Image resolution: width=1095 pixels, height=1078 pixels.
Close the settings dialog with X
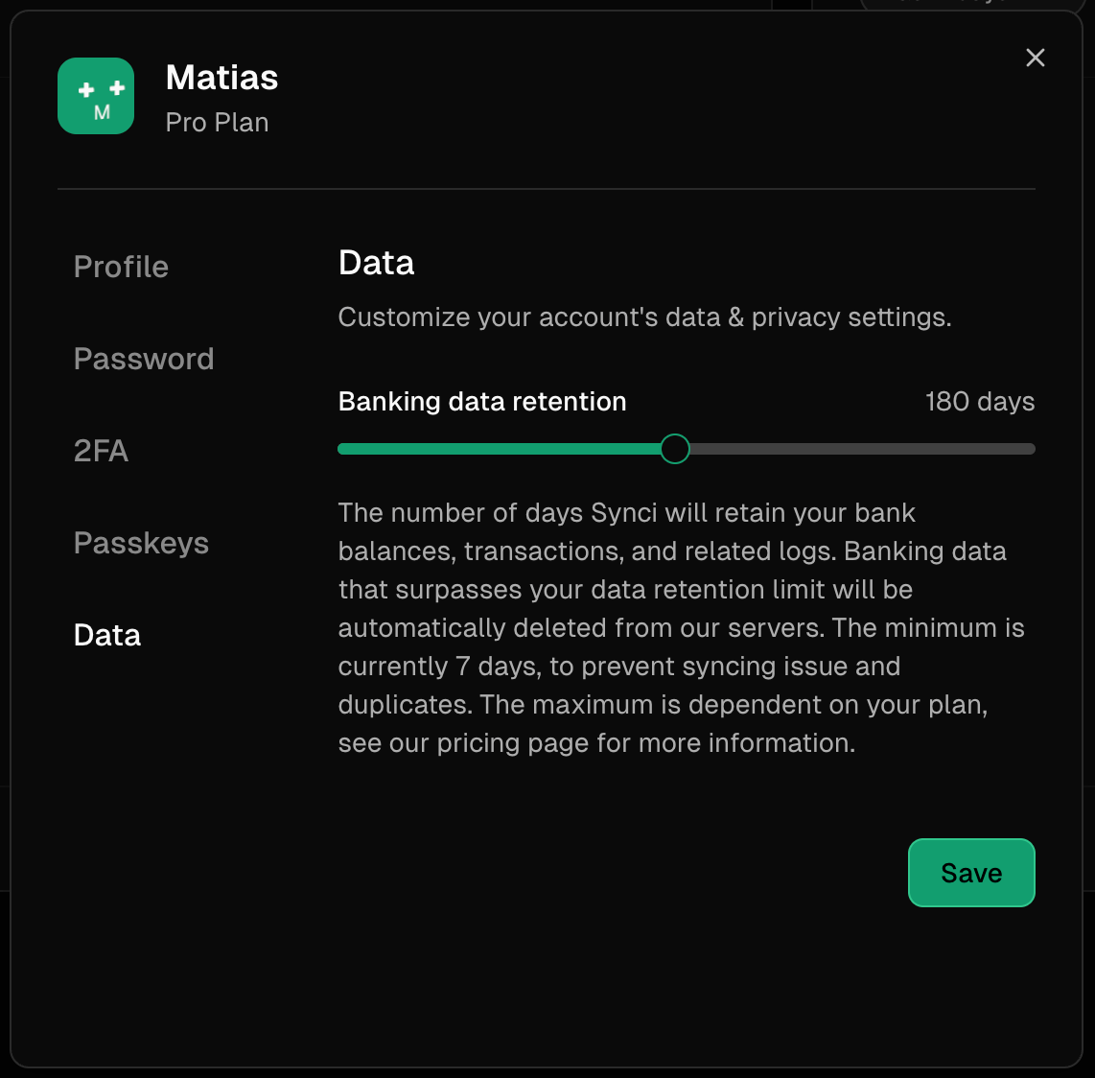pos(1035,58)
